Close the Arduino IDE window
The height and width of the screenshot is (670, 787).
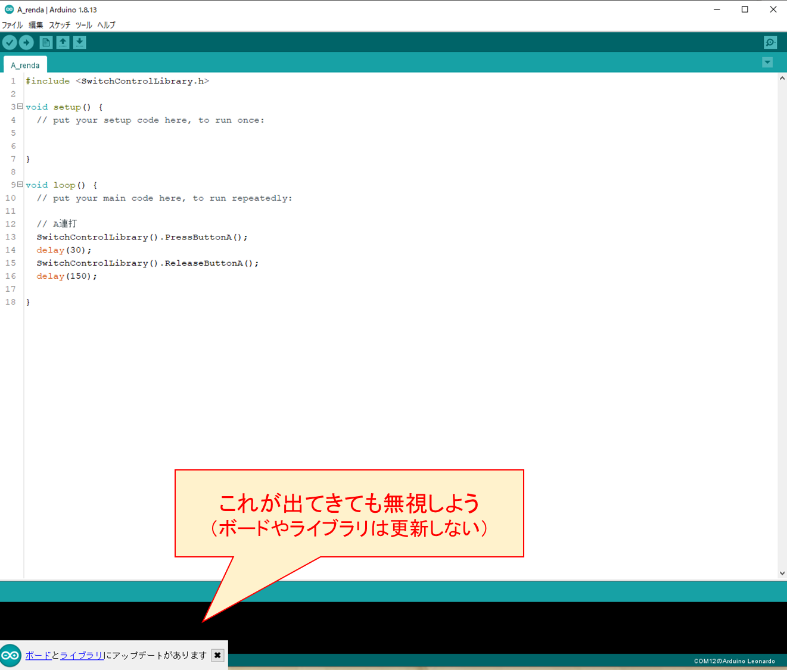click(773, 10)
